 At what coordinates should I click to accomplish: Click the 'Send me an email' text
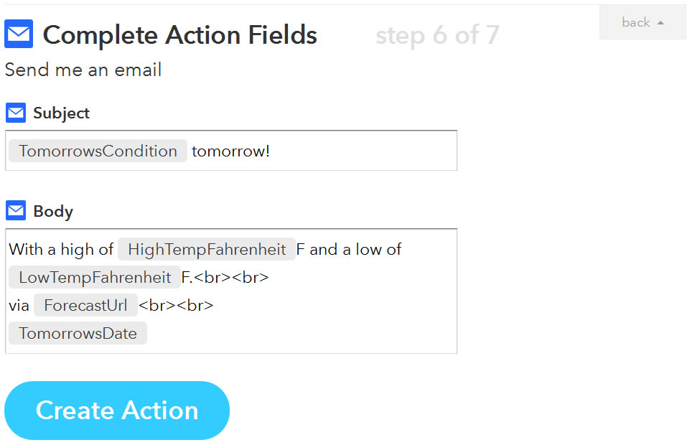pos(83,70)
